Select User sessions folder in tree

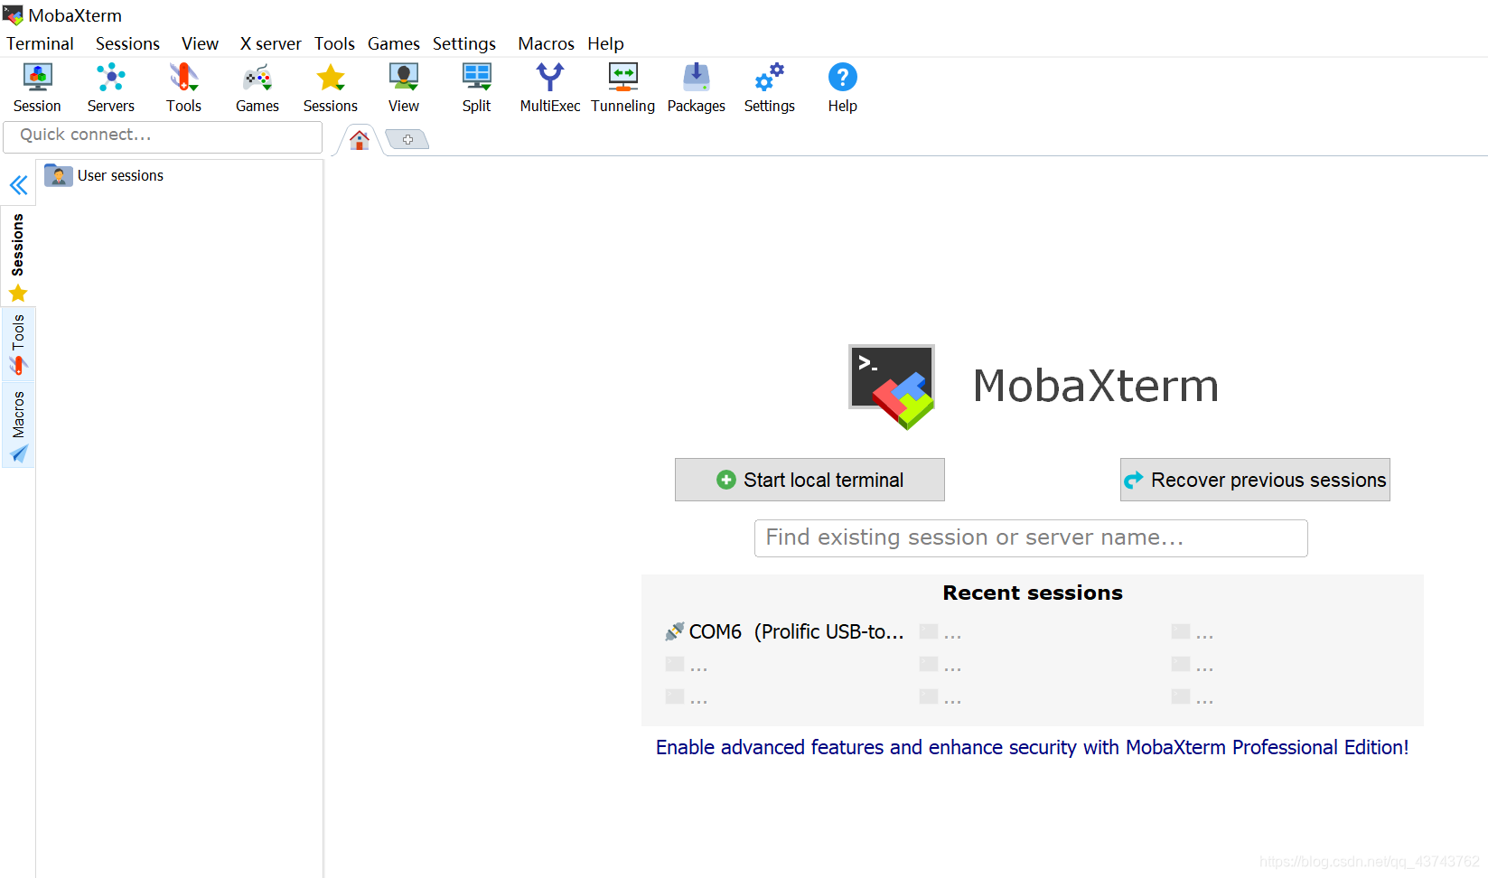pos(105,175)
